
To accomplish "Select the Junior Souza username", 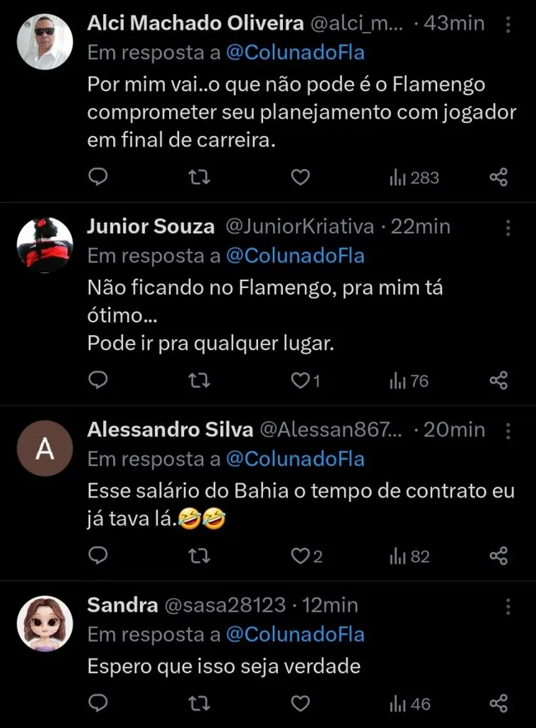I will tap(151, 226).
